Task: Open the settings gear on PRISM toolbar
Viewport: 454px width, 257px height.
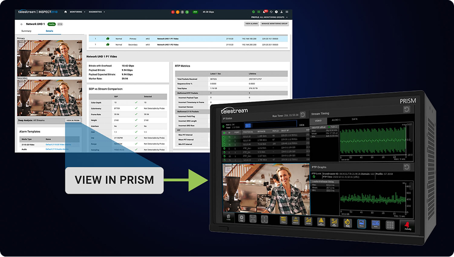Action: pos(241,218)
